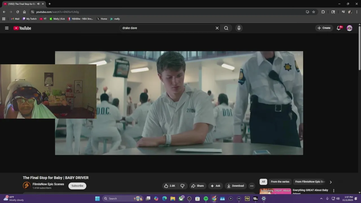Reload the current page
Screen dimensions: 361x203
click(x=17, y=12)
